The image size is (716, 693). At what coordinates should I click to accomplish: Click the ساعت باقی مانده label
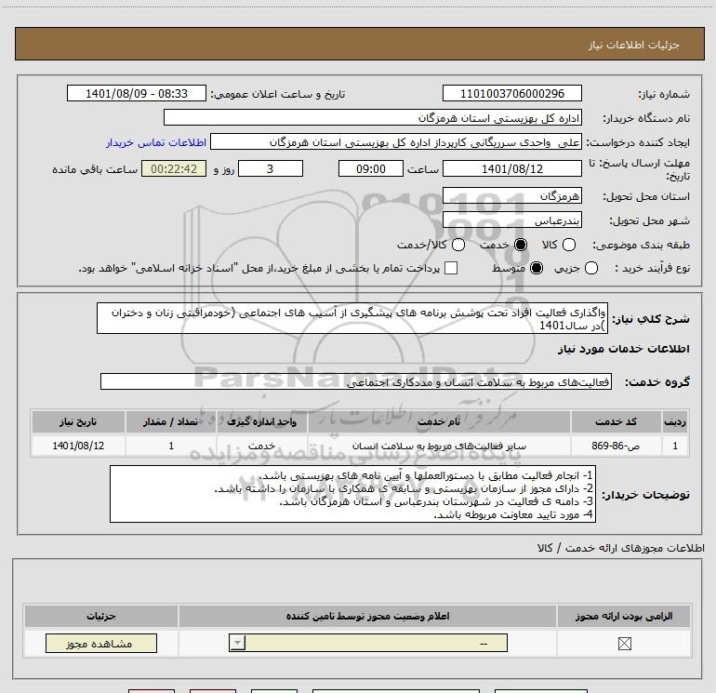point(95,169)
